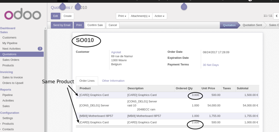Select the Quotation Sent status stage
279x132 pixels.
252,25
